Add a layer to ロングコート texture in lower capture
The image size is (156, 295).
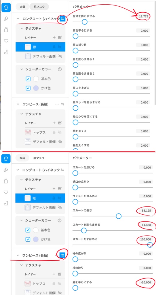coord(54,188)
